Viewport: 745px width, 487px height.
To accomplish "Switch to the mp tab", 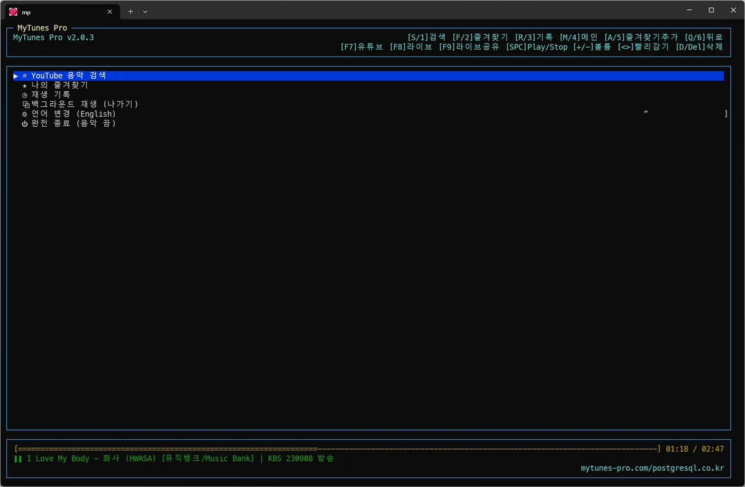I will tap(61, 11).
